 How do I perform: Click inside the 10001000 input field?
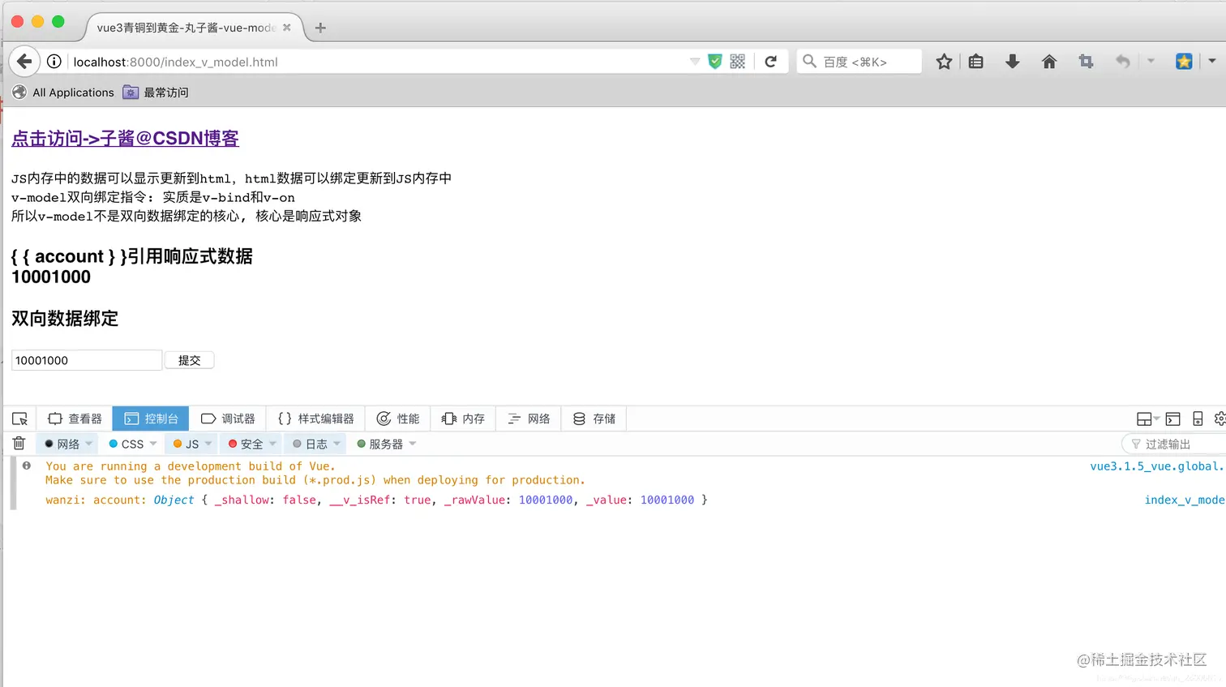(x=85, y=359)
